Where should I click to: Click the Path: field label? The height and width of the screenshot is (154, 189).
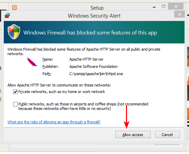tap(47, 74)
